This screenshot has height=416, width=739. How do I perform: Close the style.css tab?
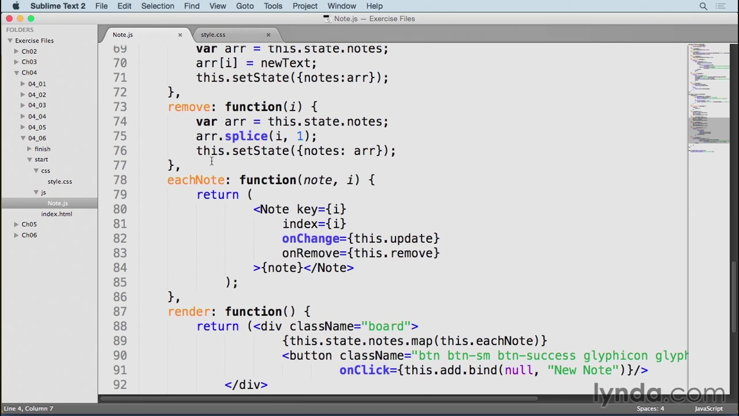pyautogui.click(x=268, y=35)
